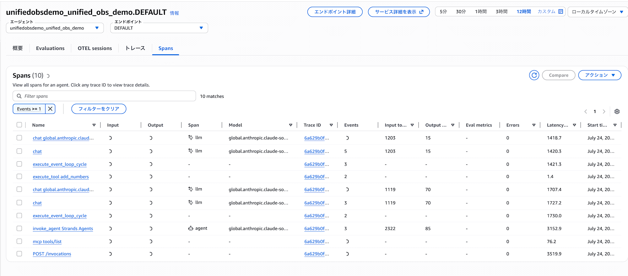Select 5分 time range
628x276 pixels.
[x=443, y=12]
